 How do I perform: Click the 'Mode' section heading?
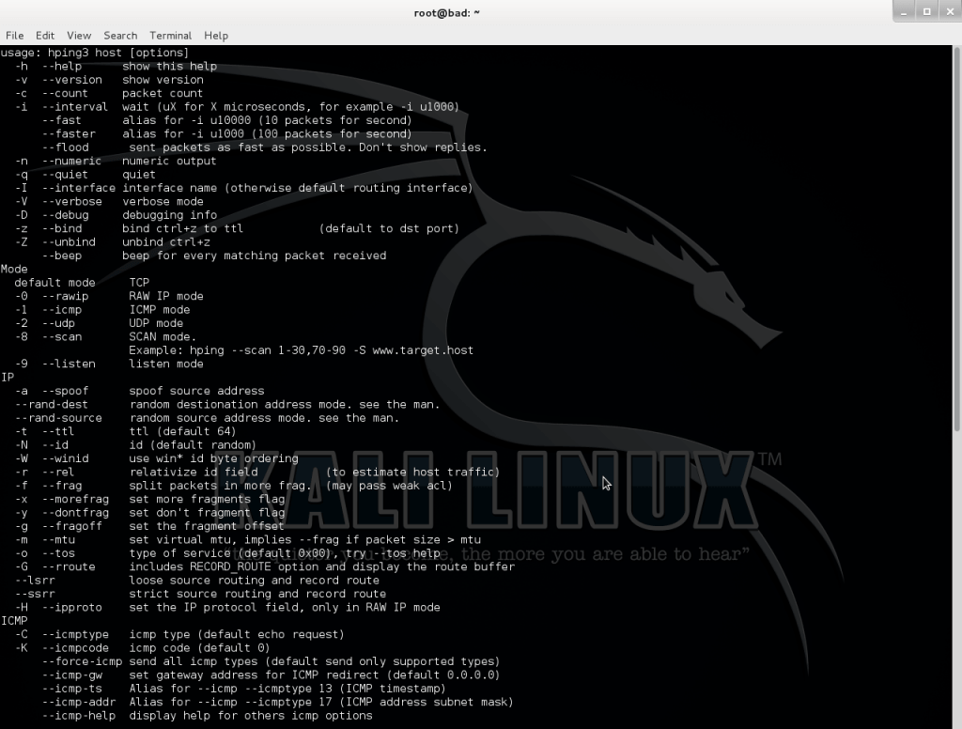pyautogui.click(x=14, y=269)
